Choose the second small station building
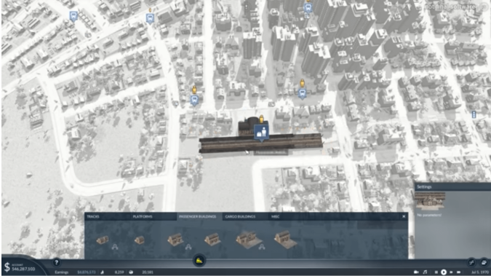 pos(140,240)
